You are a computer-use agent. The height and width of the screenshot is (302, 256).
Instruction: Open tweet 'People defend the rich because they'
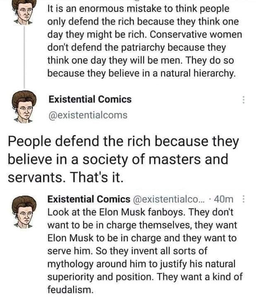pos(123,159)
